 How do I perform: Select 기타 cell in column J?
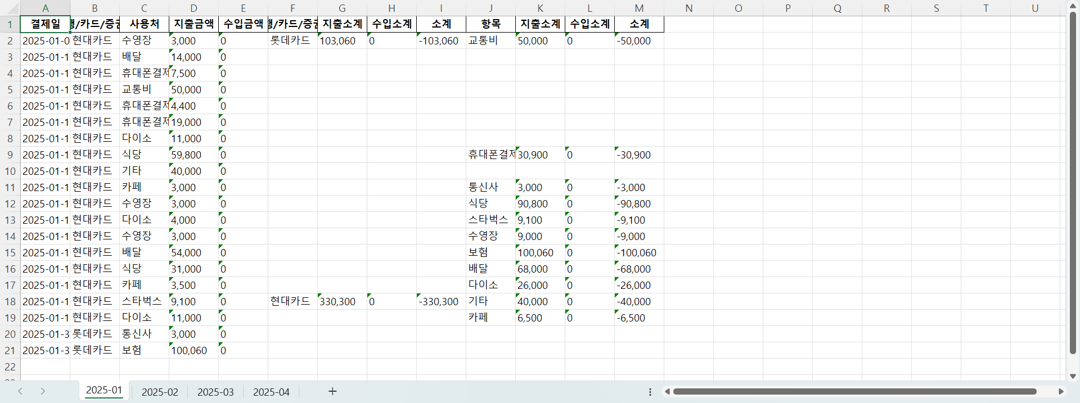(490, 301)
